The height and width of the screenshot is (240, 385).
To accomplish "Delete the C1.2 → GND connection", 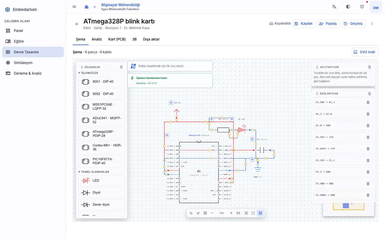I will (x=368, y=172).
